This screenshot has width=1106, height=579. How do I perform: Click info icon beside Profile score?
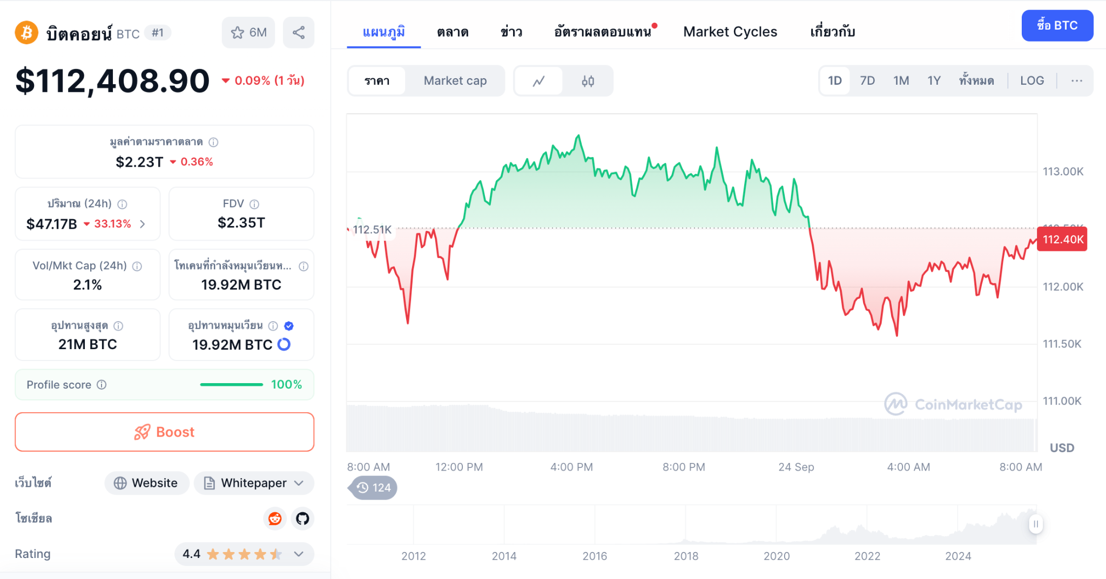click(x=102, y=385)
